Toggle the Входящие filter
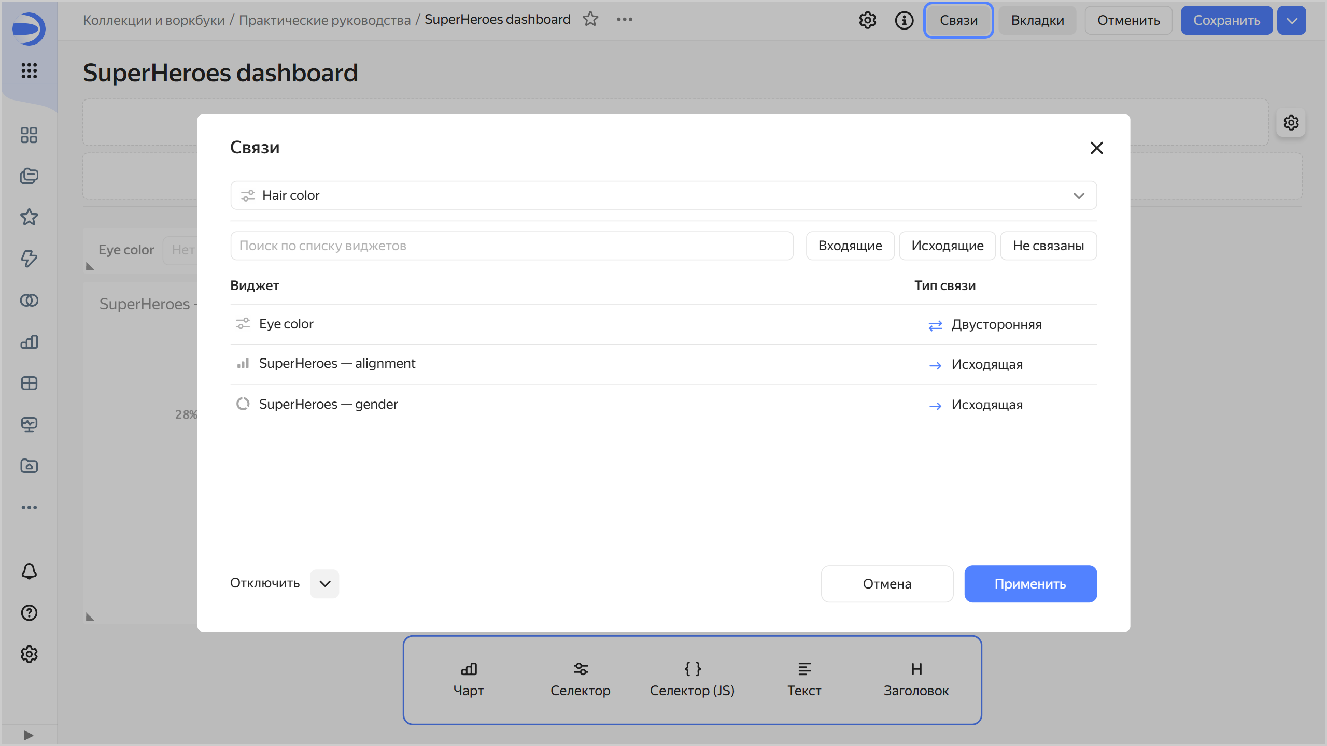This screenshot has width=1327, height=746. [850, 246]
